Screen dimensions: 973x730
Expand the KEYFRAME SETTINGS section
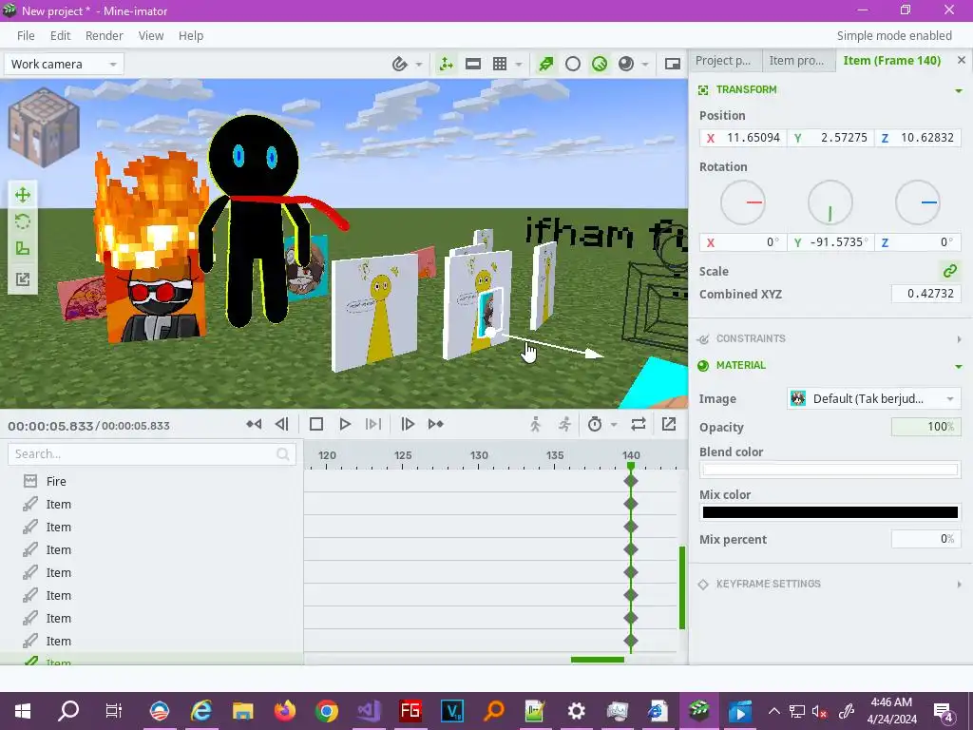959,585
